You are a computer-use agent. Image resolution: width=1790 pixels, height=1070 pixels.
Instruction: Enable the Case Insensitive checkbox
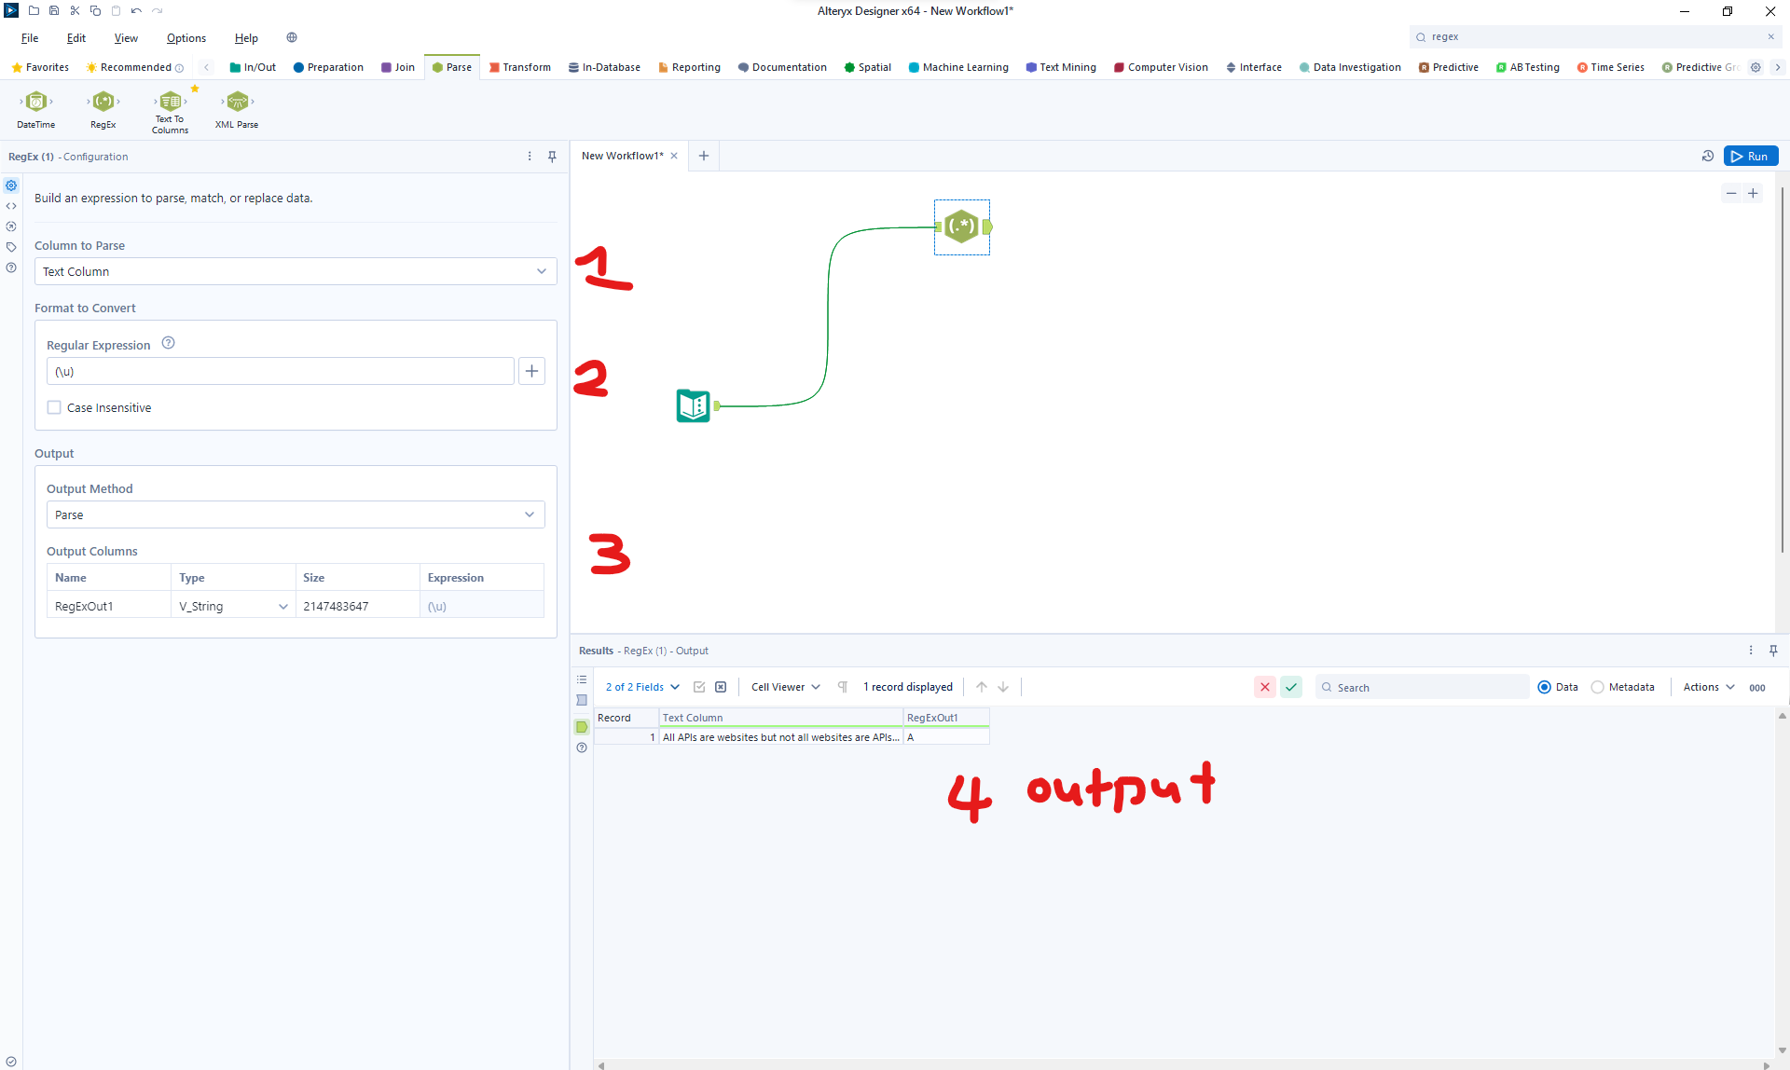pos(54,407)
